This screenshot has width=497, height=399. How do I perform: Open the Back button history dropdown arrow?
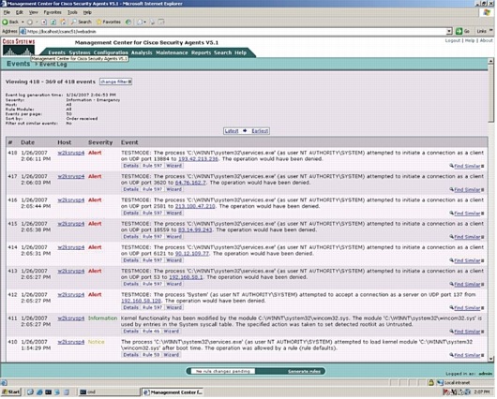tap(23, 22)
